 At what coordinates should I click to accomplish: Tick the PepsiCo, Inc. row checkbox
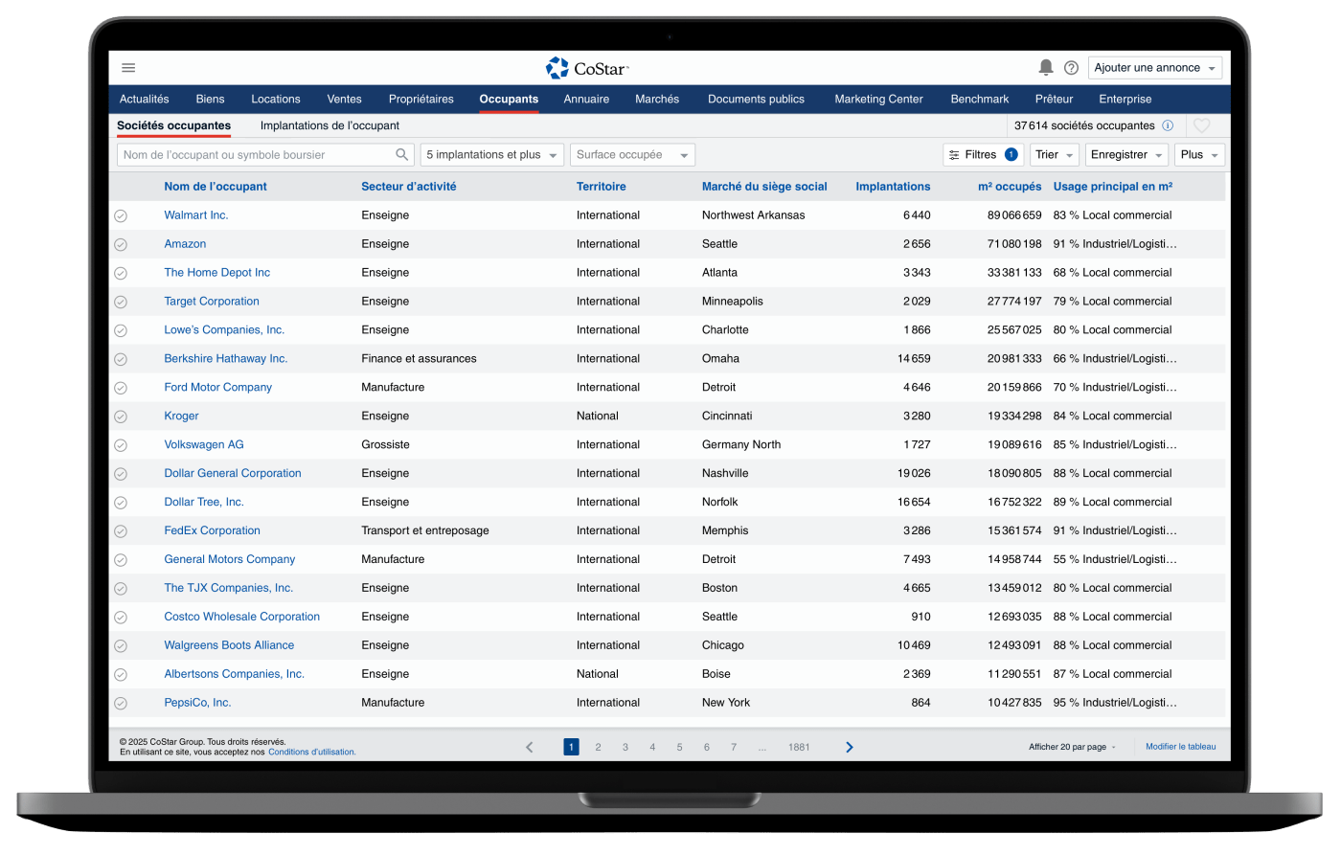coord(121,703)
